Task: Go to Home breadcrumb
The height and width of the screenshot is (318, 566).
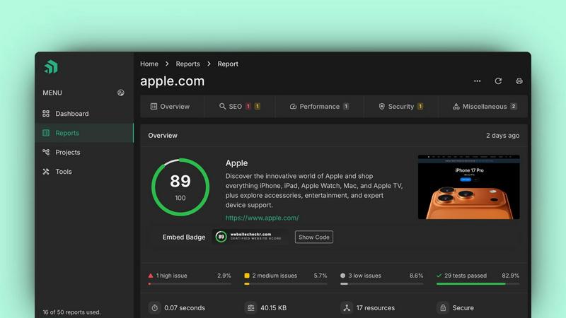Action: click(149, 64)
